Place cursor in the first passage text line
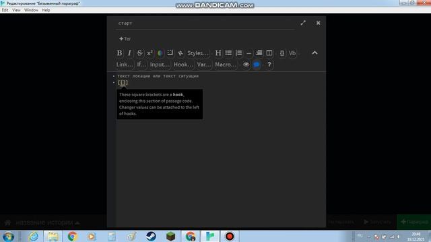 coord(158,76)
